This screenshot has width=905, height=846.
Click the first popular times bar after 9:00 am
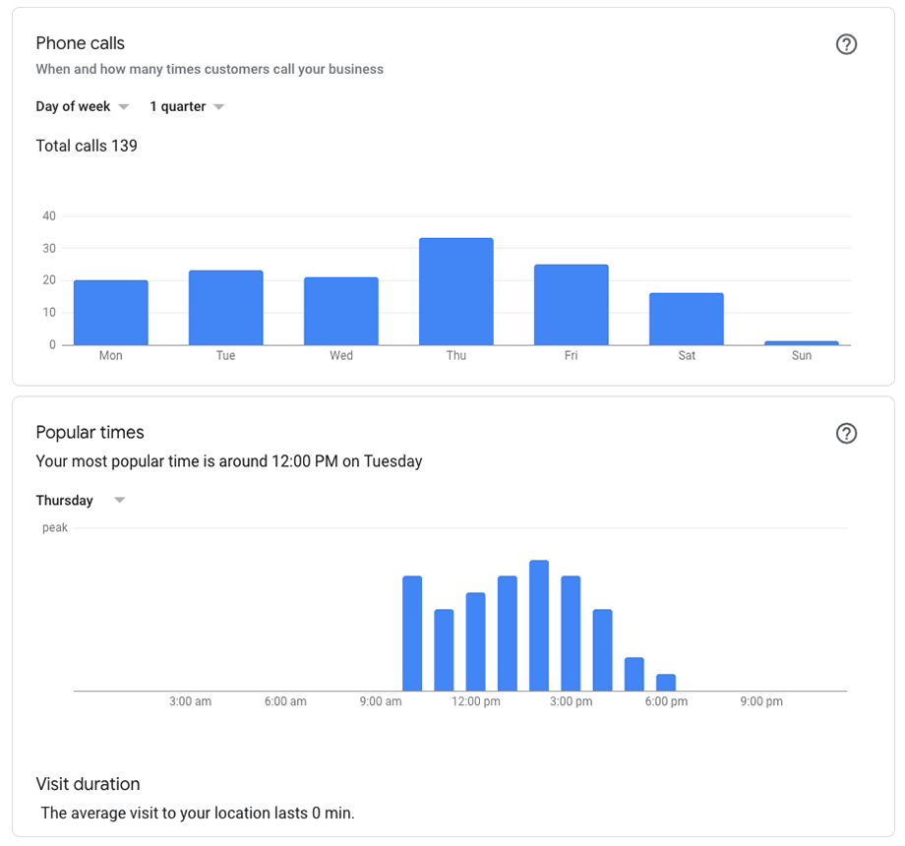pyautogui.click(x=412, y=634)
